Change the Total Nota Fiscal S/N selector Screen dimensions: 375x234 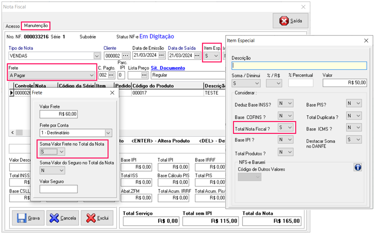coord(290,127)
